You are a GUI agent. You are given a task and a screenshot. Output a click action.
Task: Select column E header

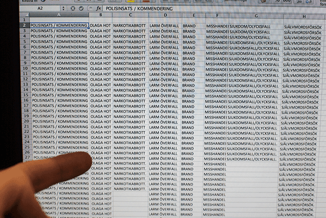pyautogui.click(x=194, y=15)
